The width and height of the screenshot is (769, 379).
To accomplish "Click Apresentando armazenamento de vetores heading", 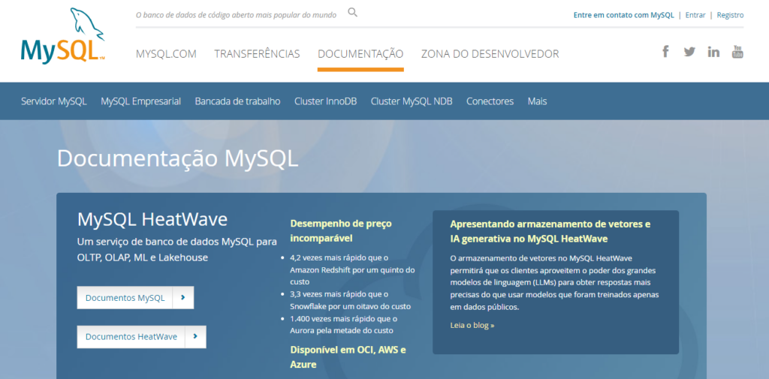I will click(550, 231).
